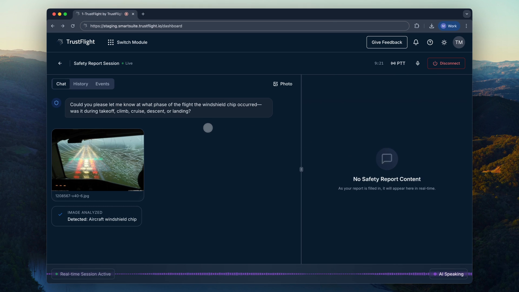Open Switch Module grid menu

[127, 42]
